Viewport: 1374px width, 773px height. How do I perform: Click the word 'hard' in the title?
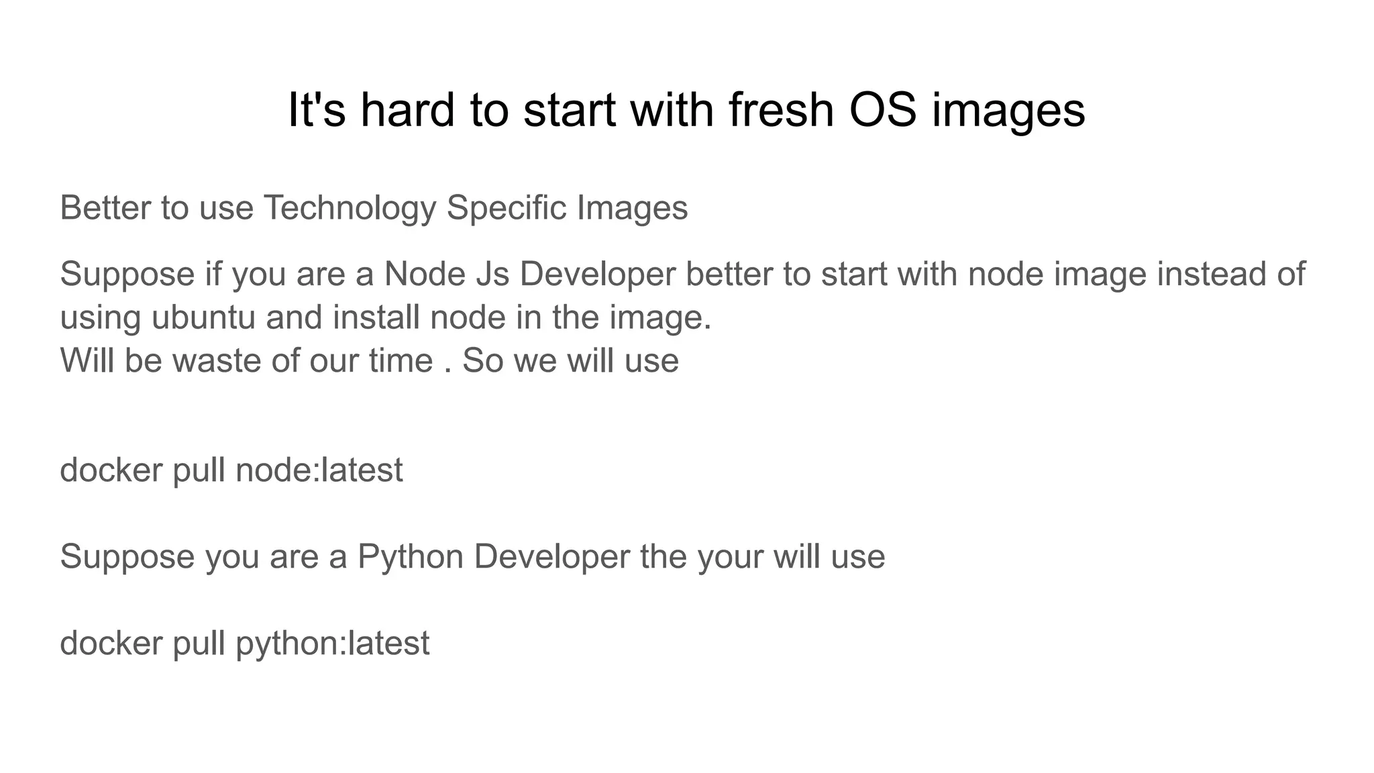pos(407,109)
